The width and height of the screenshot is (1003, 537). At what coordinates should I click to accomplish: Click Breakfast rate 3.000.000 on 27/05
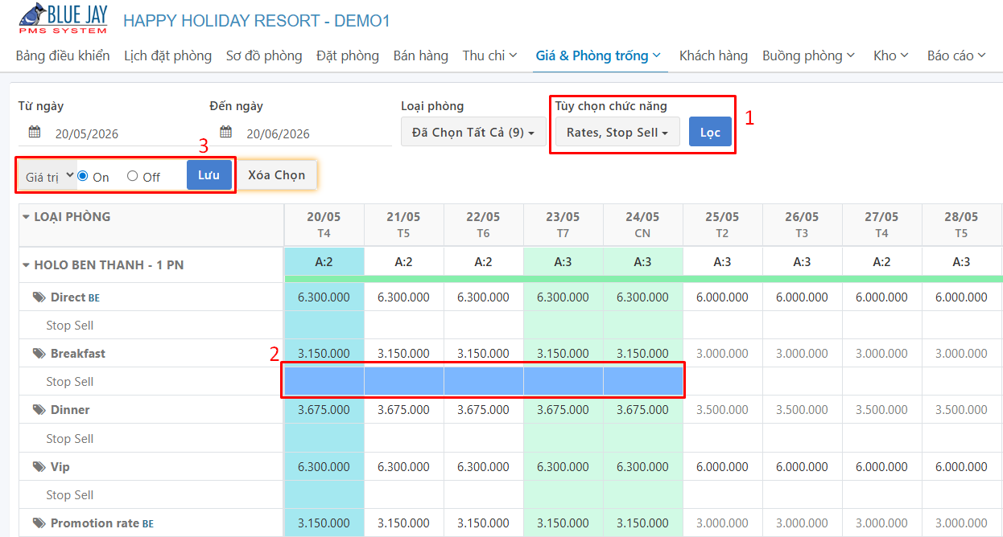click(x=881, y=354)
